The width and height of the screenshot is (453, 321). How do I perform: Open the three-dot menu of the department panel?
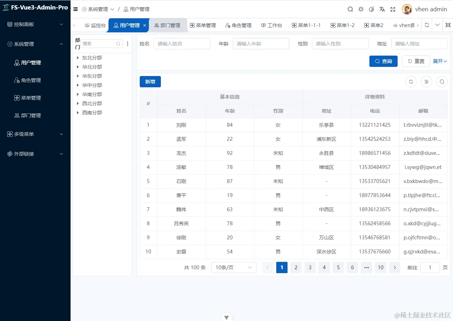coord(128,44)
